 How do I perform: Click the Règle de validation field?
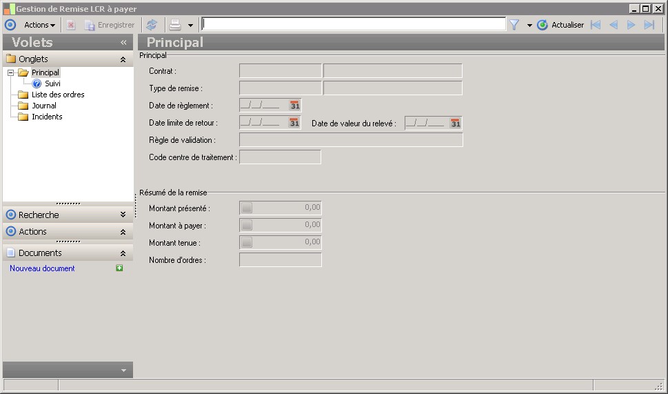click(x=351, y=139)
